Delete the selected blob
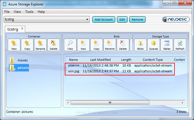The width and height of the screenshot is (194, 120). [x=123, y=45]
